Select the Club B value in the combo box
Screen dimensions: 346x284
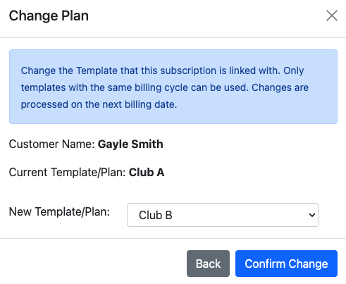tap(156, 215)
